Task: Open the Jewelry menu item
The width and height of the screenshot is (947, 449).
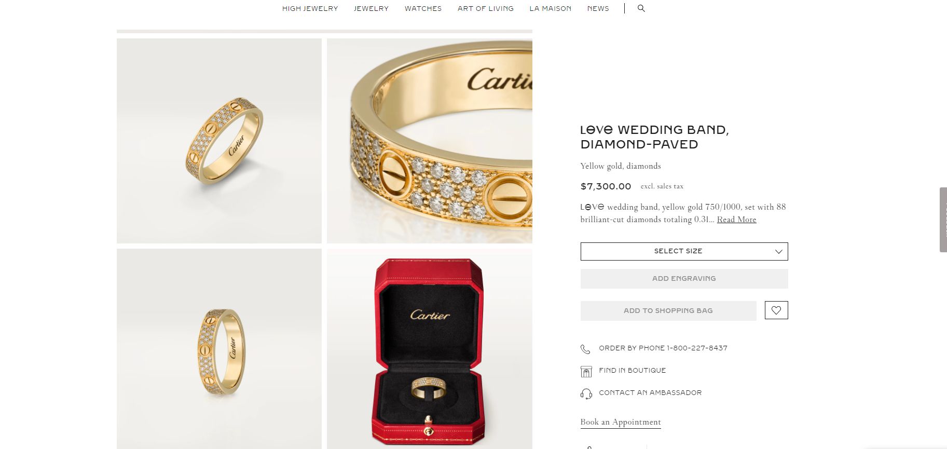Action: point(371,9)
